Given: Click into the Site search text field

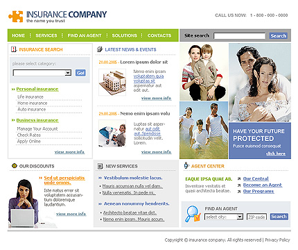Looking at the screenshot, I should 240,36.
